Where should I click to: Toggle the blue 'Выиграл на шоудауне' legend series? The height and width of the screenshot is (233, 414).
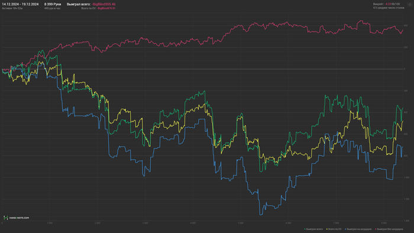[358, 229]
